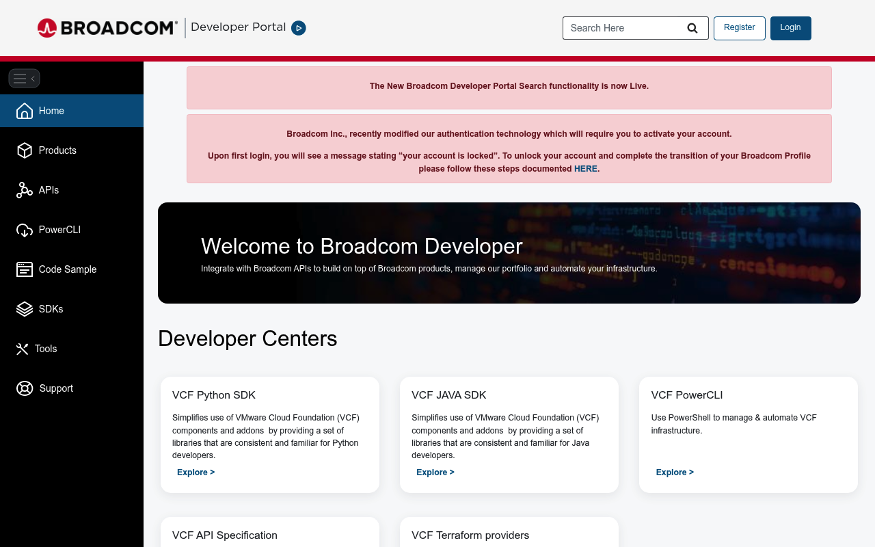Click the Broadcom logo
Viewport: 875px width, 547px height.
pos(107,28)
